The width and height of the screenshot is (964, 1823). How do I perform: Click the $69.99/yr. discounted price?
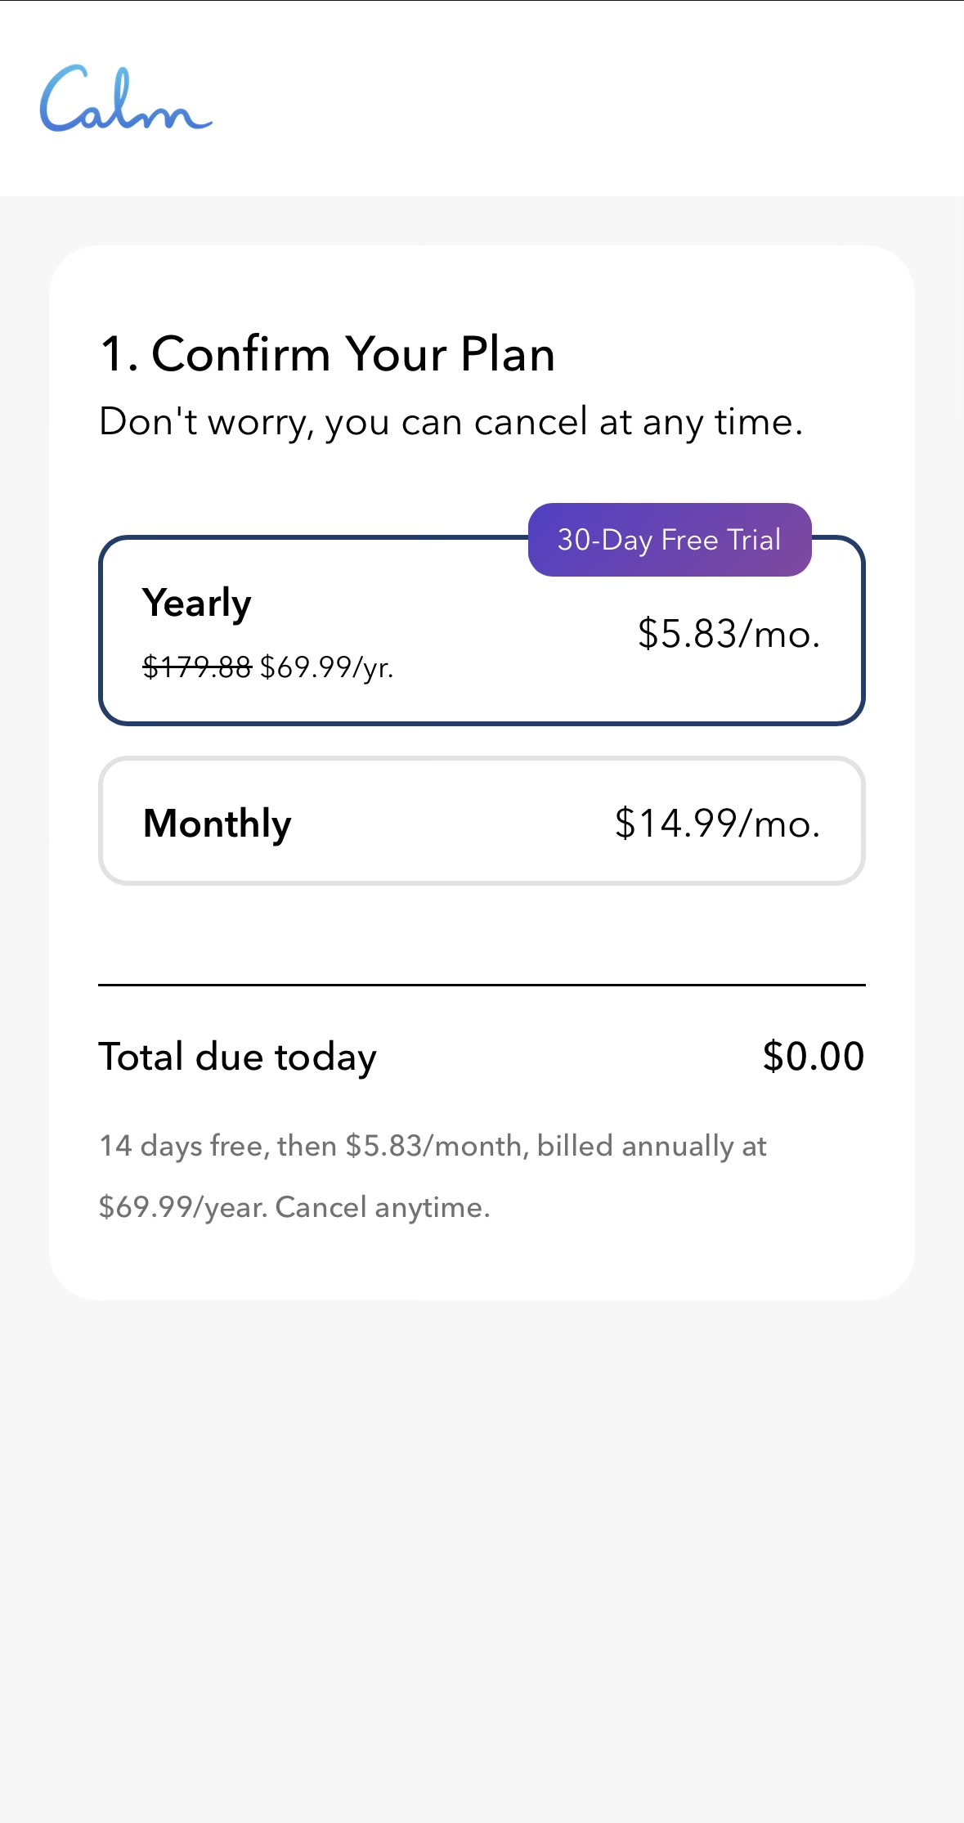(x=327, y=668)
